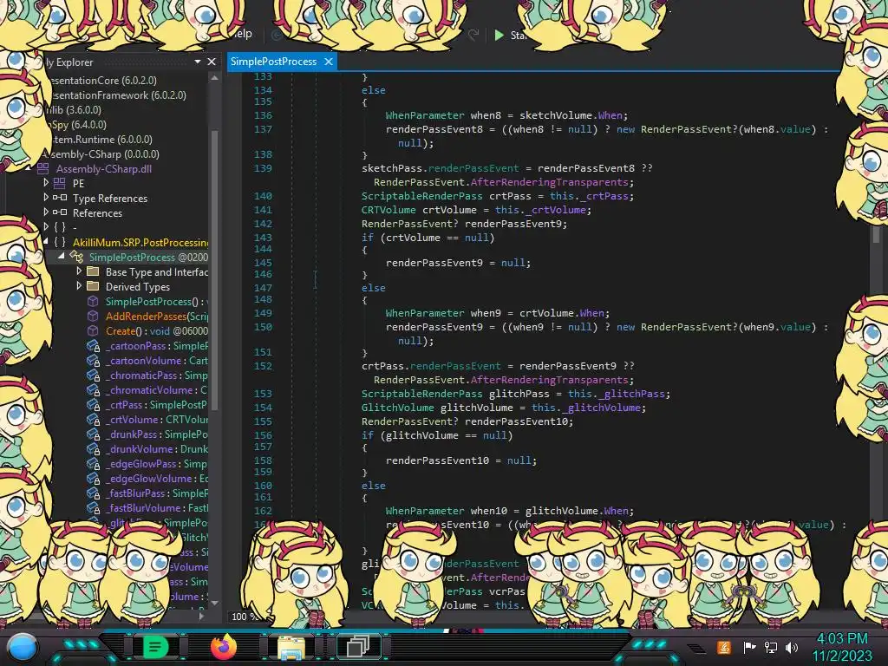
Task: Select the dnSpy (6.4.0.0) assembly
Action: point(78,124)
